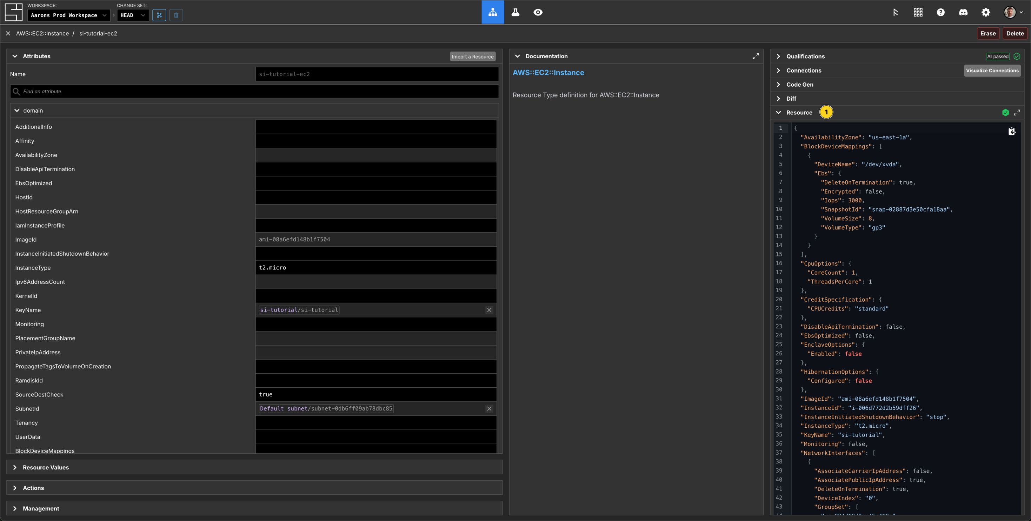This screenshot has width=1031, height=521.
Task: Click the search magnifier icon in attribute finder
Action: pyautogui.click(x=16, y=92)
